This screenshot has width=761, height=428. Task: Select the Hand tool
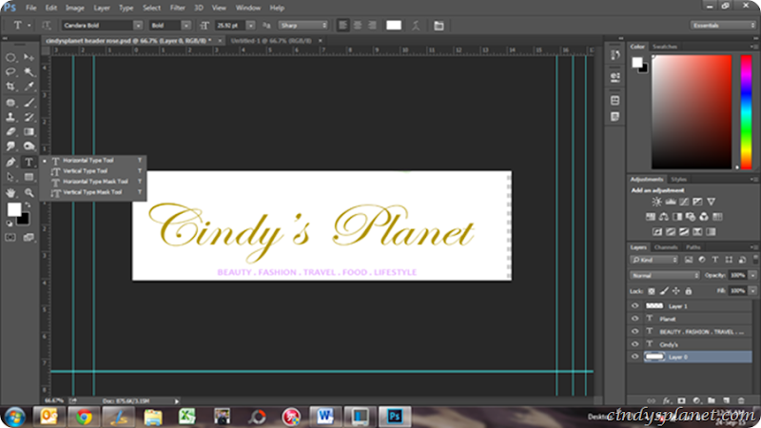coord(11,192)
